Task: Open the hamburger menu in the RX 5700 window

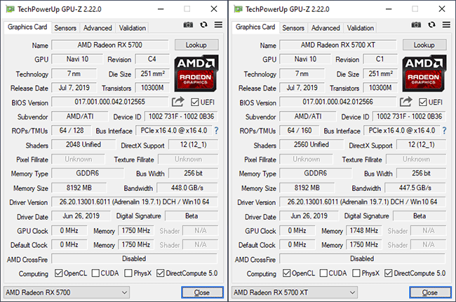Action: [x=218, y=26]
